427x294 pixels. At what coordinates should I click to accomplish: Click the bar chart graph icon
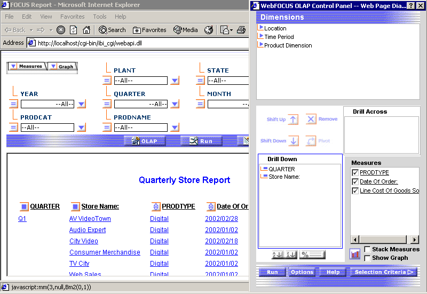355,255
